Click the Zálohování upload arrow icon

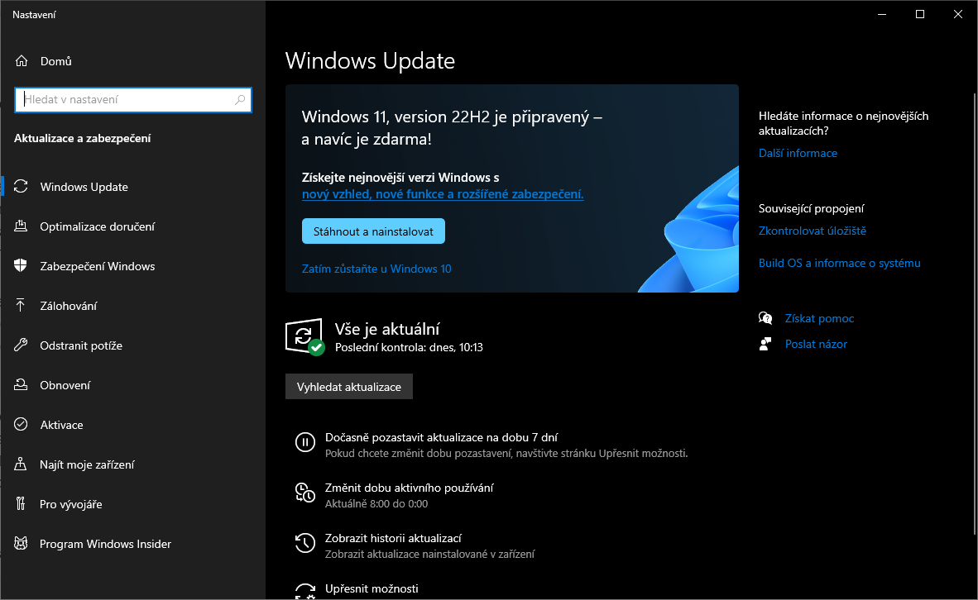coord(21,305)
